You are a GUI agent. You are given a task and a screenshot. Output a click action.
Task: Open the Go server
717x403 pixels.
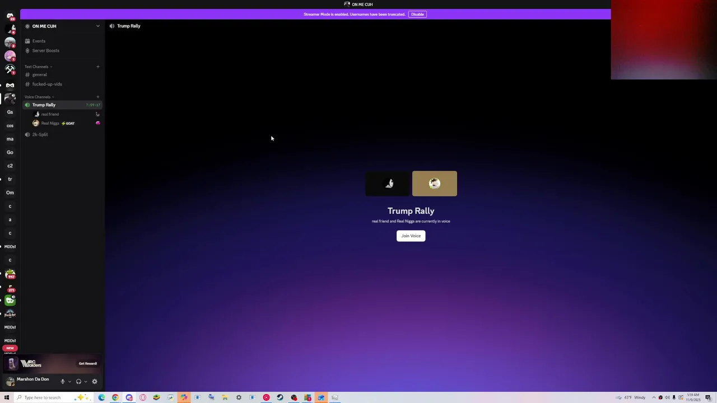point(10,152)
